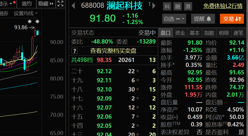Go to previous stock arrow
The width and height of the screenshot is (248, 136).
(x=73, y=6)
